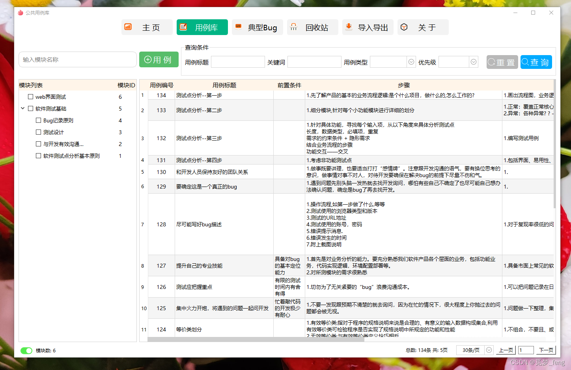Click the 查询 search button
Screen dimensions: 571x370
point(536,62)
